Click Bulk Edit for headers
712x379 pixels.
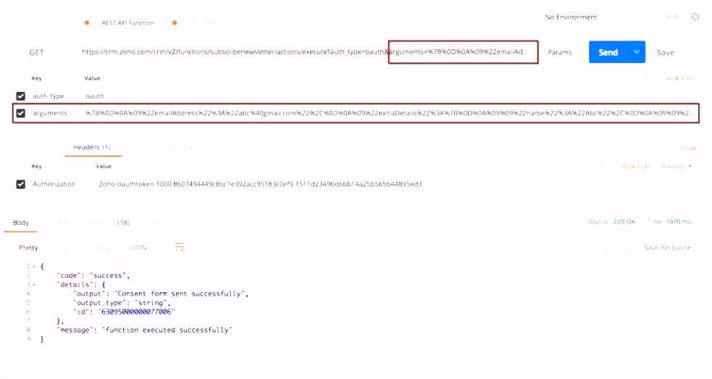tap(635, 166)
